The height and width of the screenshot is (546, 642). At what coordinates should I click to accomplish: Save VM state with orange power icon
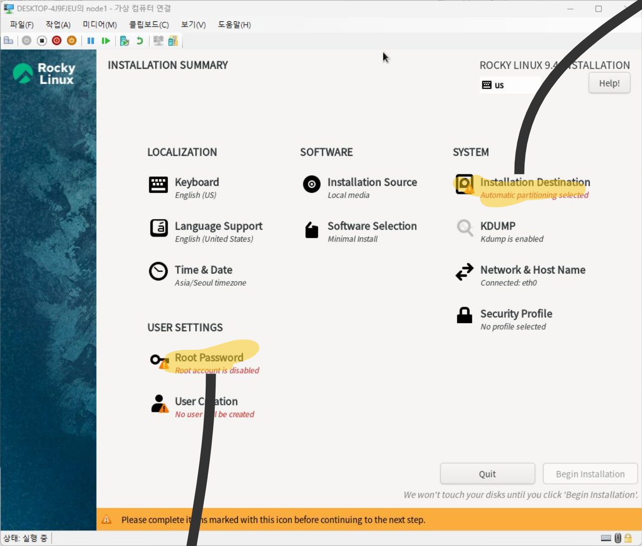point(72,41)
